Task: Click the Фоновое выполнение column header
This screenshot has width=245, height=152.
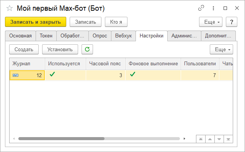Action: click(153, 64)
